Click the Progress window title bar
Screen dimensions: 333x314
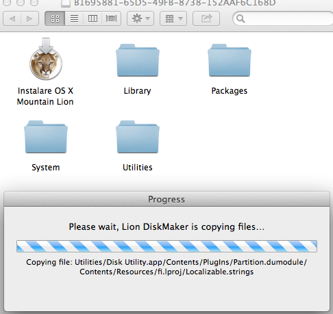pyautogui.click(x=166, y=199)
